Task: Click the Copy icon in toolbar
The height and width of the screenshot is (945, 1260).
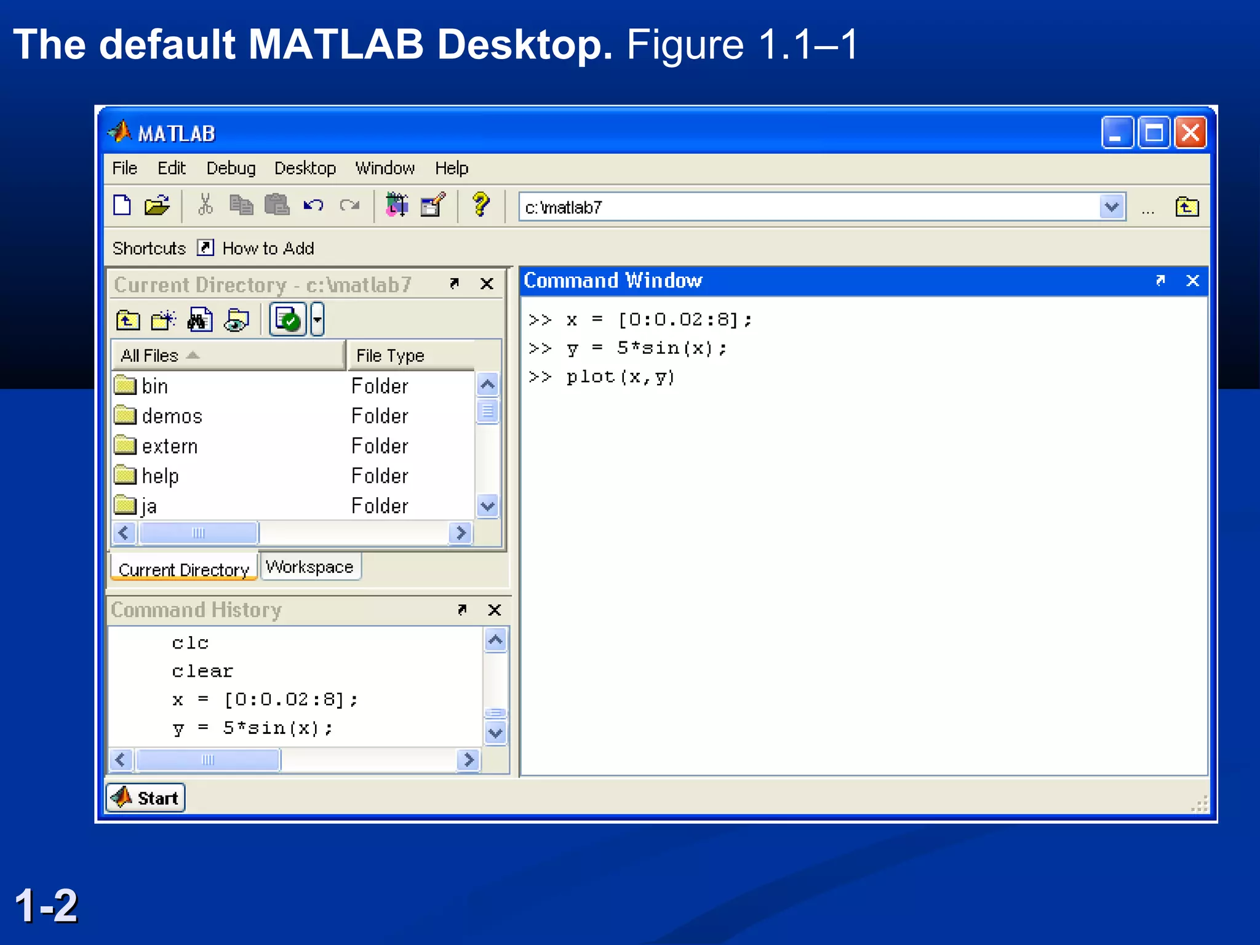Action: pos(241,205)
